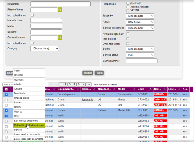
Task: Check Jessica Jackson responsible checkbox
Action: click(128, 7)
